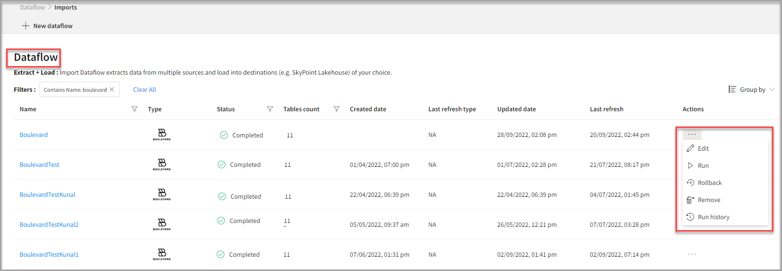Open Run history from the actions menu
This screenshot has width=782, height=271.
[x=713, y=217]
